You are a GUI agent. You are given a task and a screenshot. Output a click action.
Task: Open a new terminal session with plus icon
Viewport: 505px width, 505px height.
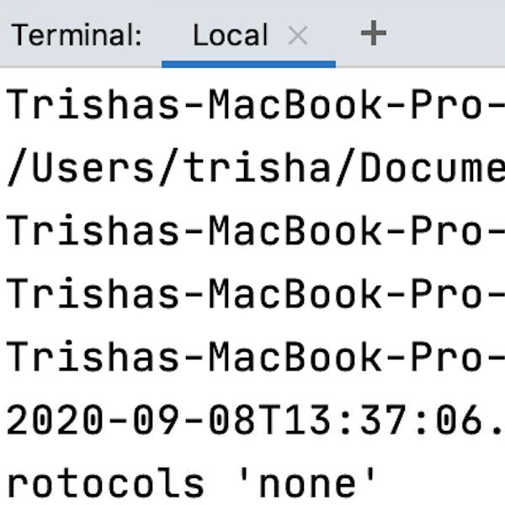coord(373,34)
